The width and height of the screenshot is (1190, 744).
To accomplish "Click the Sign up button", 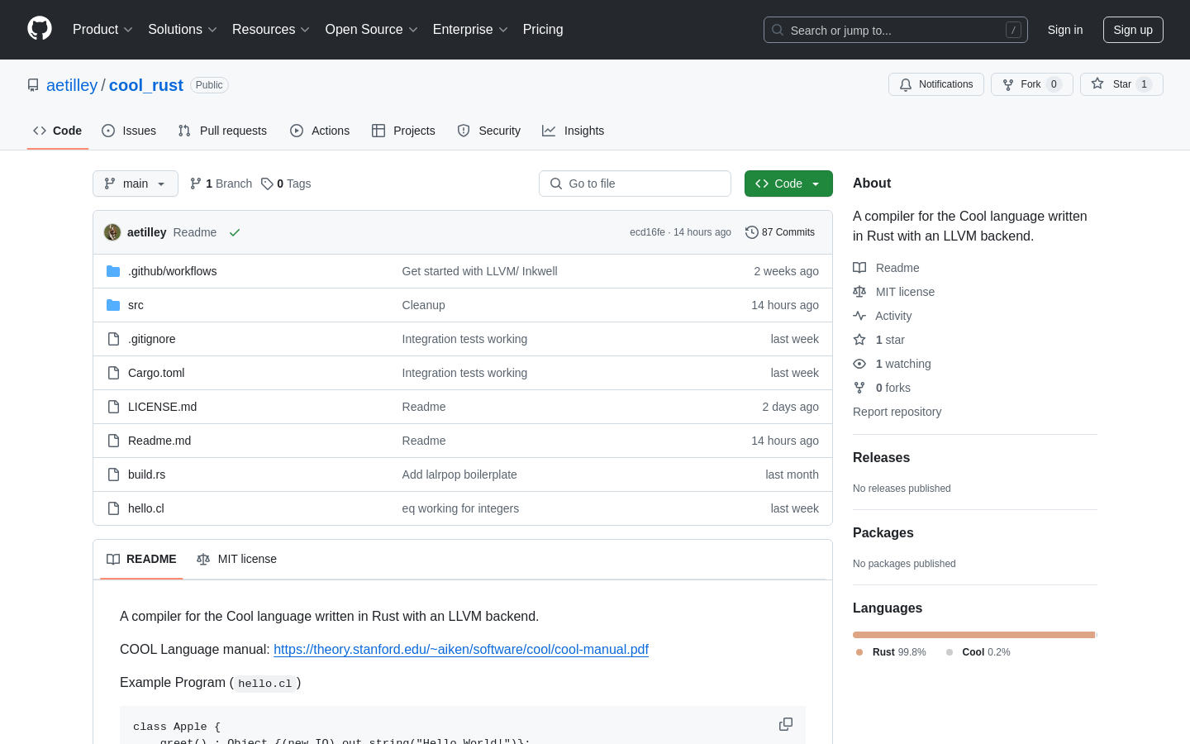I will click(x=1133, y=30).
